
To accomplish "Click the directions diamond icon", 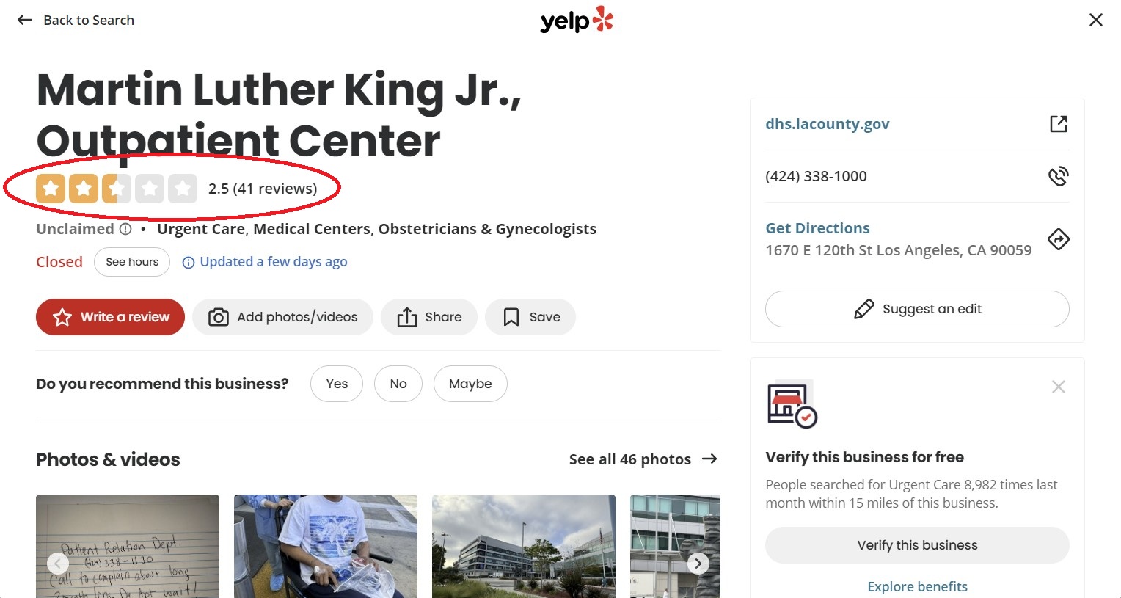I will point(1058,239).
